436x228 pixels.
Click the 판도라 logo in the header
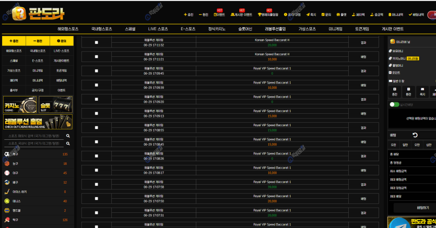click(35, 12)
